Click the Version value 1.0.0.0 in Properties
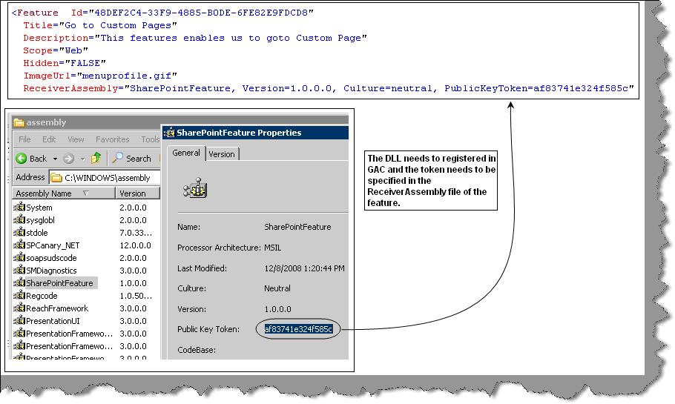 coord(277,309)
